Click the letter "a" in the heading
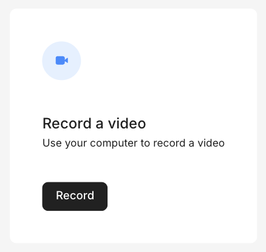Screen dimensions: 266x252 pyautogui.click(x=100, y=124)
